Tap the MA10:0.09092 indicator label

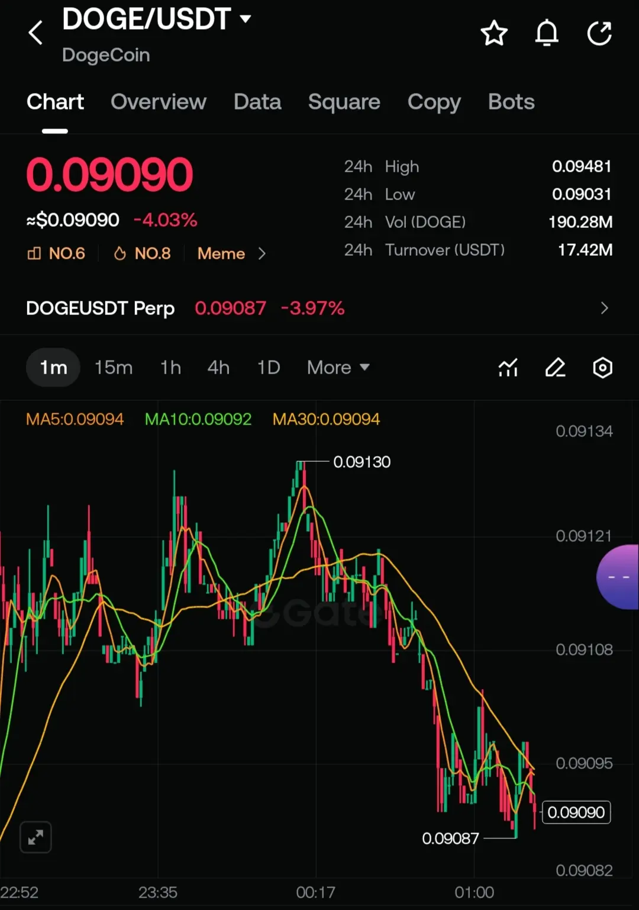click(198, 419)
